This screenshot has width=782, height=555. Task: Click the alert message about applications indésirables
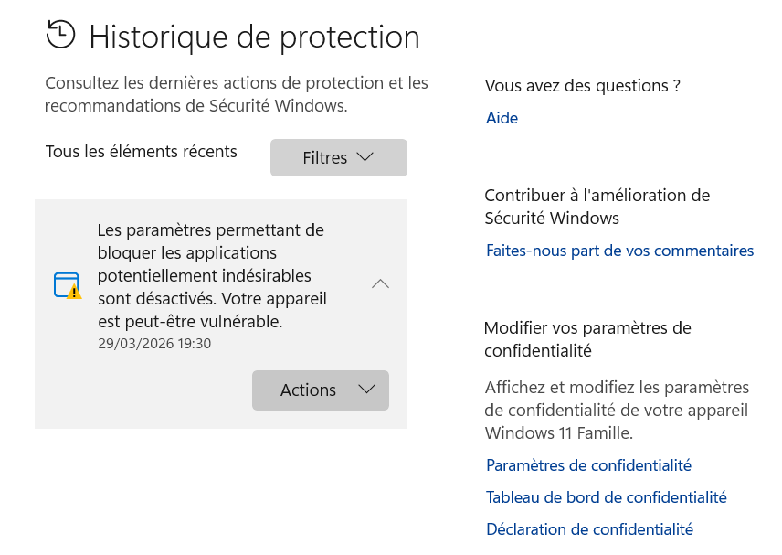point(212,275)
